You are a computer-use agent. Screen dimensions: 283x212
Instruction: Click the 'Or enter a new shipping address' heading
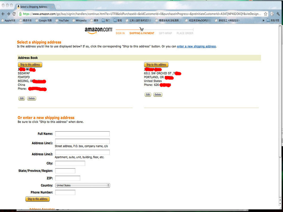pos(46,118)
